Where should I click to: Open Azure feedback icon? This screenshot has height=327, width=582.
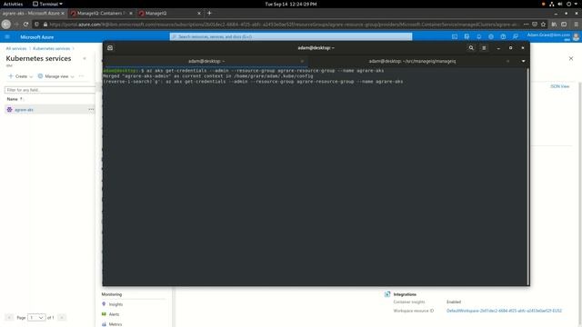pos(516,36)
